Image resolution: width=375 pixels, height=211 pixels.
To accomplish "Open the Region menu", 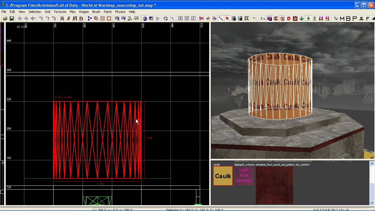I will (x=84, y=12).
